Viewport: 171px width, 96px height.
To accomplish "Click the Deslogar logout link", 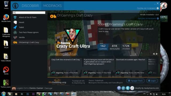I will pos(48,88).
